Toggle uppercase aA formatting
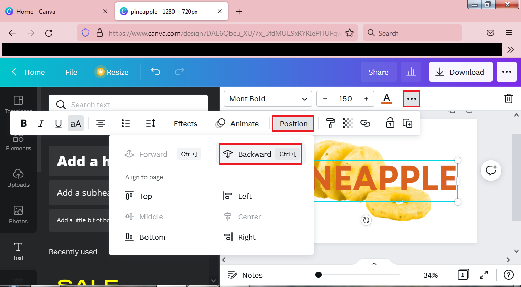The image size is (521, 287). [76, 124]
